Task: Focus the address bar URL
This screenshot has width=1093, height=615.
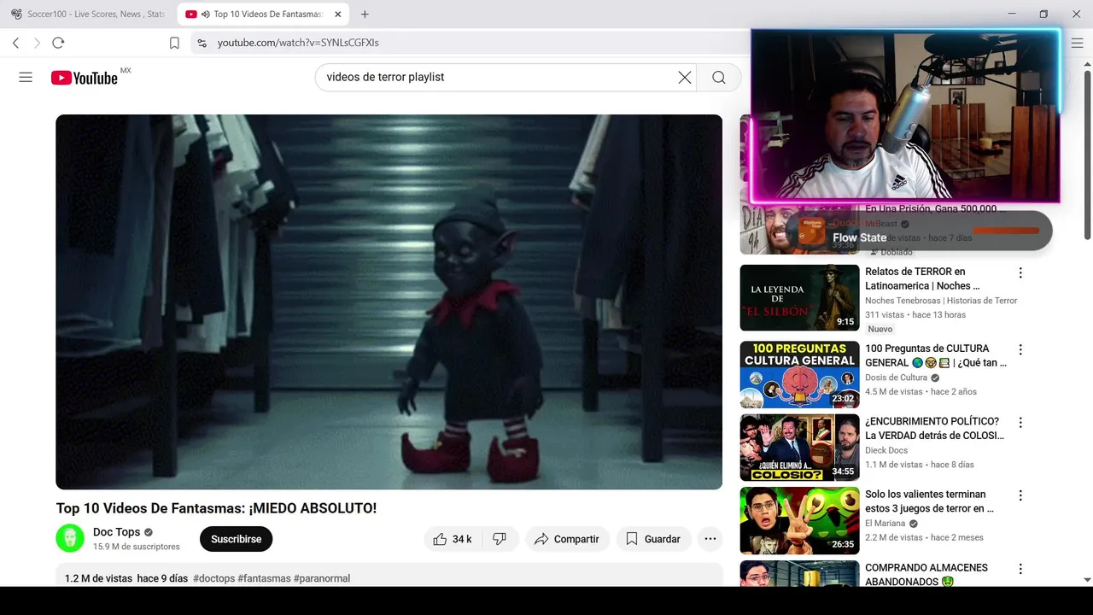Action: (298, 43)
